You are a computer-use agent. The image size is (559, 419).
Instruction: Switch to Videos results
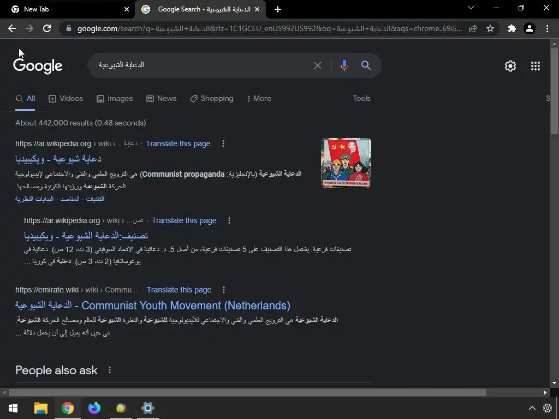66,99
